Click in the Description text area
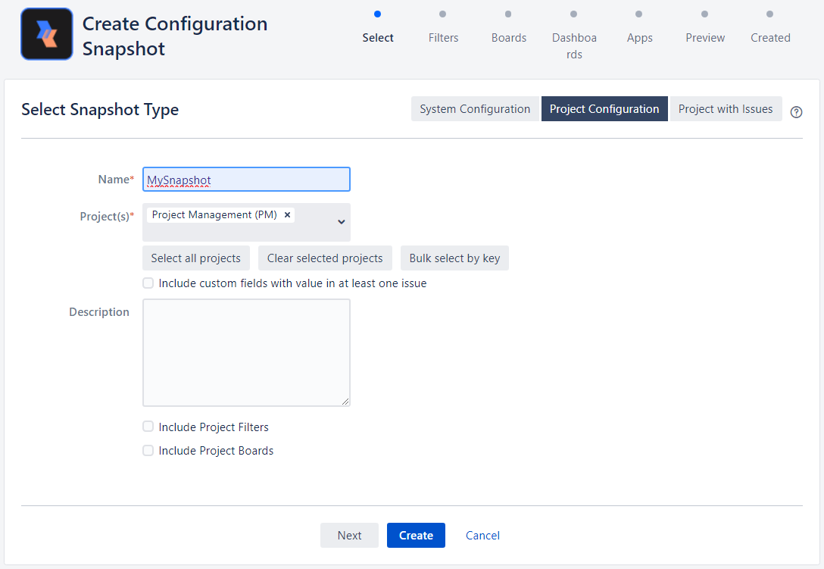 246,352
